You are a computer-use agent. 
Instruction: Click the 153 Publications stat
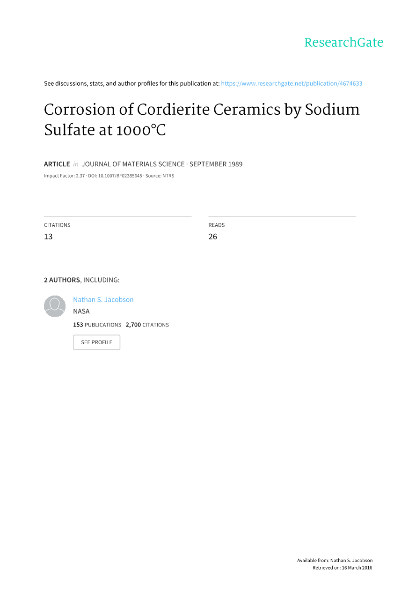(97, 325)
